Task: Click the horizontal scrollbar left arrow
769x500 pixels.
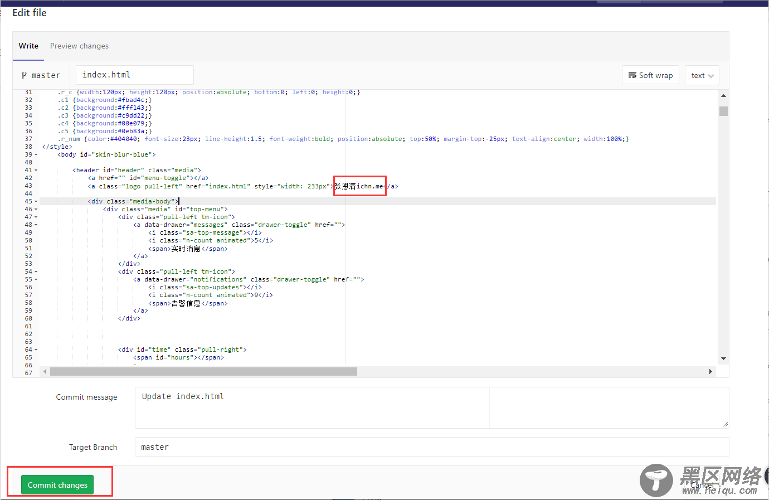Action: point(45,371)
